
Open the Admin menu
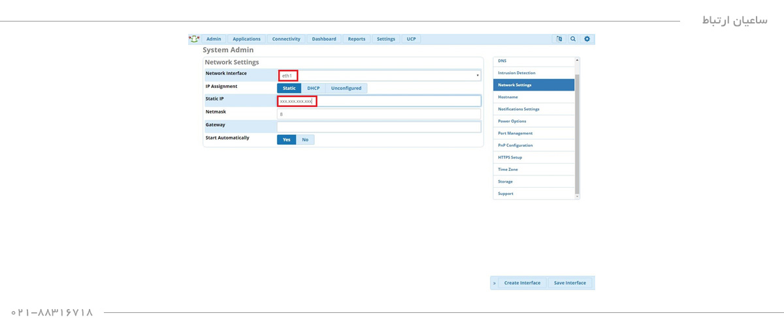[x=214, y=39]
